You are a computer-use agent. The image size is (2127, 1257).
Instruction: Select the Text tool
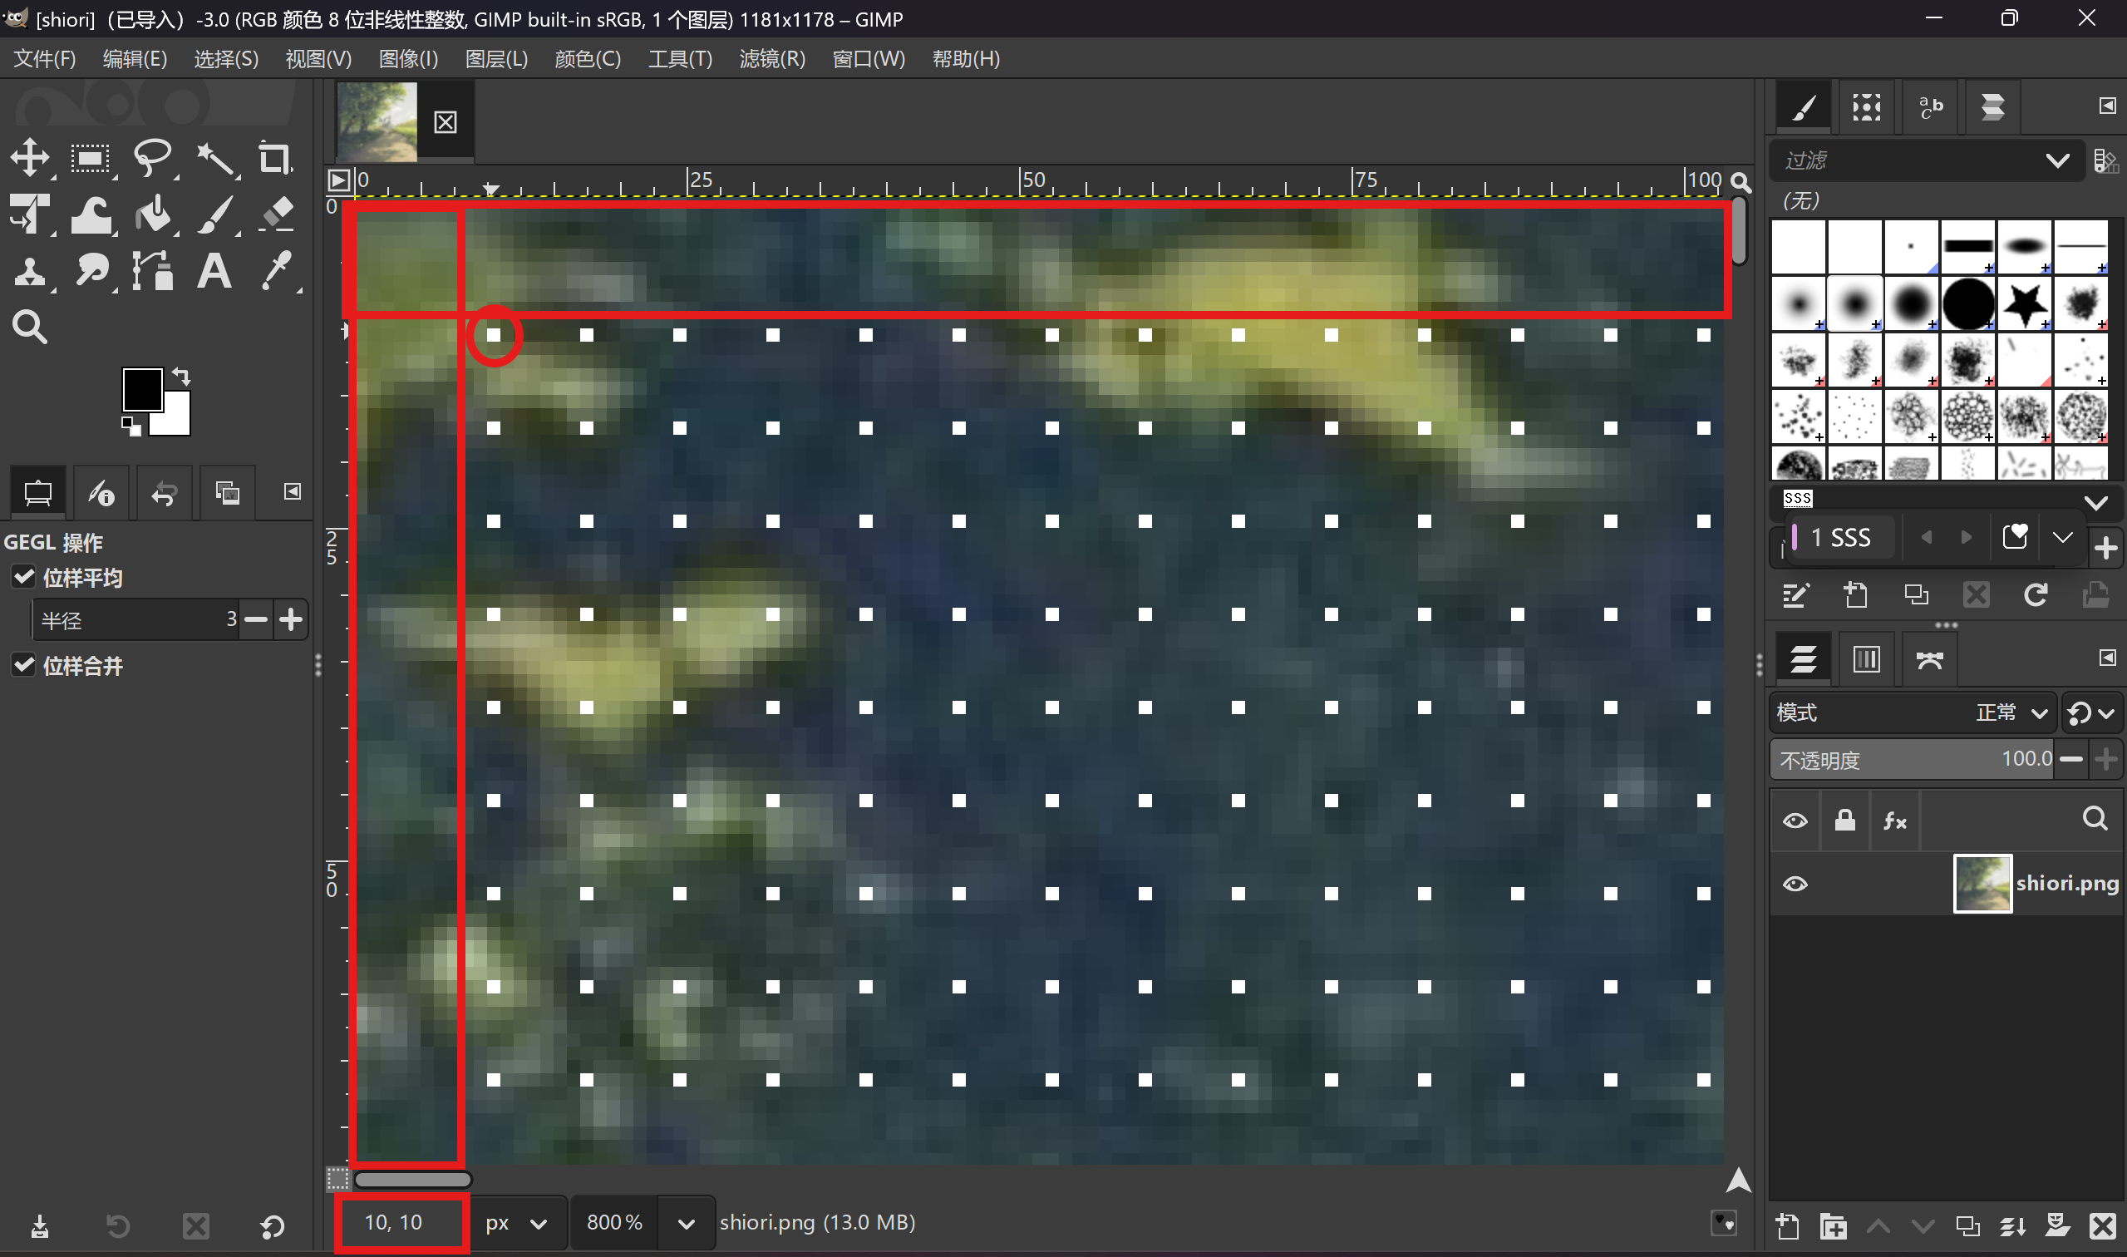pos(215,272)
